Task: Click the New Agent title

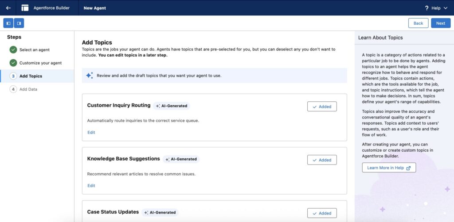Action: [95, 8]
